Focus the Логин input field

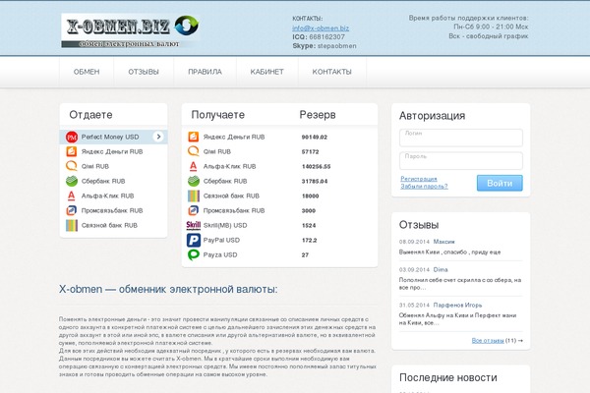pyautogui.click(x=461, y=138)
